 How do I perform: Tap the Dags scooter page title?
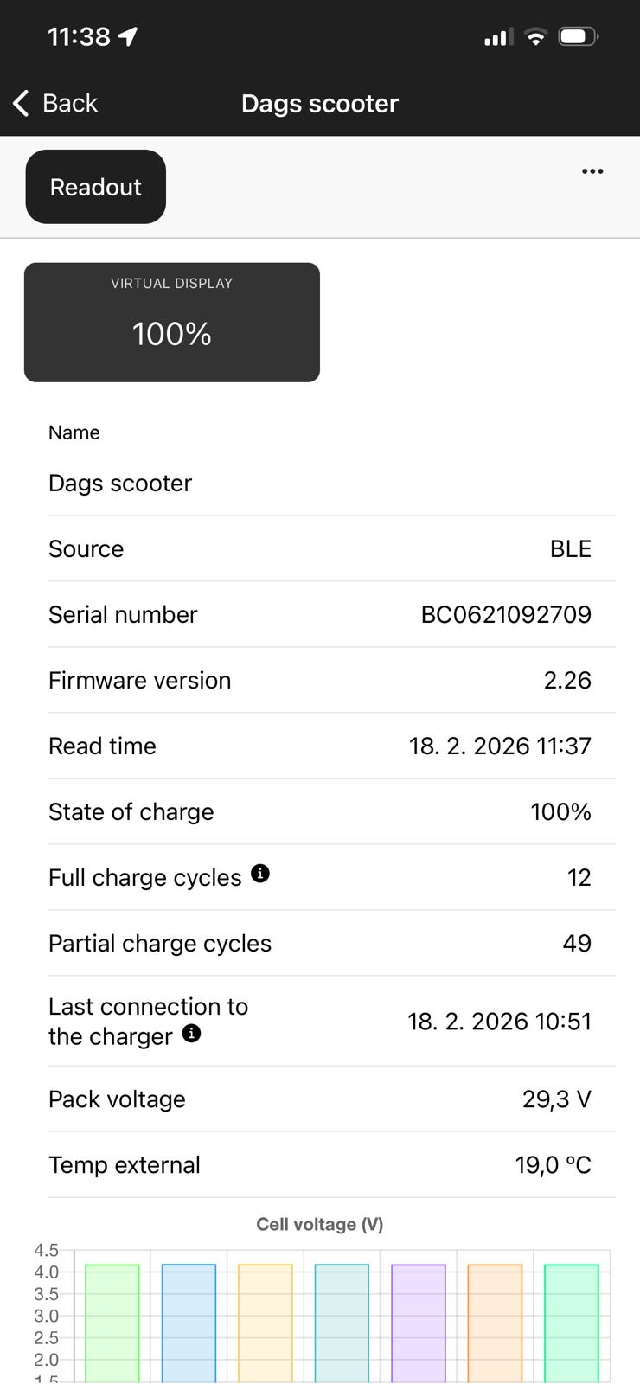[x=320, y=104]
